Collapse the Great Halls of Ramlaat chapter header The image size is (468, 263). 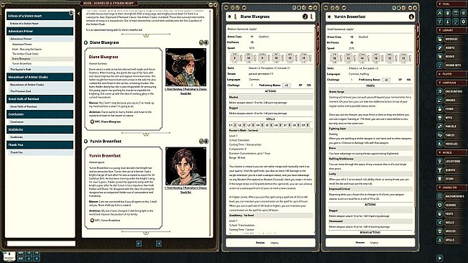pyautogui.click(x=40, y=99)
